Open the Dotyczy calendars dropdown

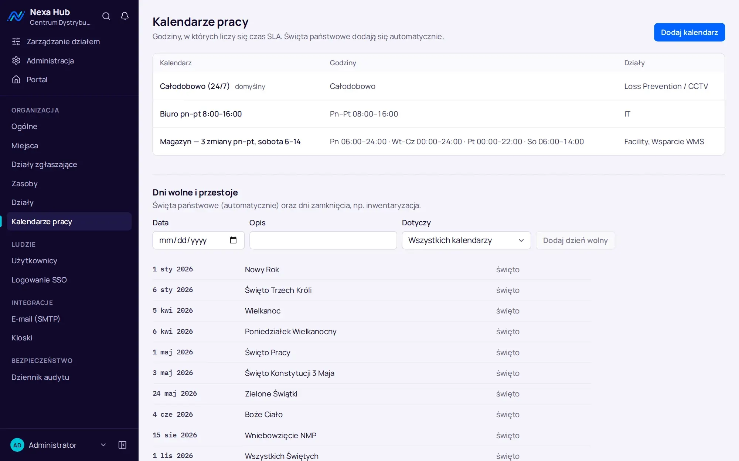[x=466, y=240]
